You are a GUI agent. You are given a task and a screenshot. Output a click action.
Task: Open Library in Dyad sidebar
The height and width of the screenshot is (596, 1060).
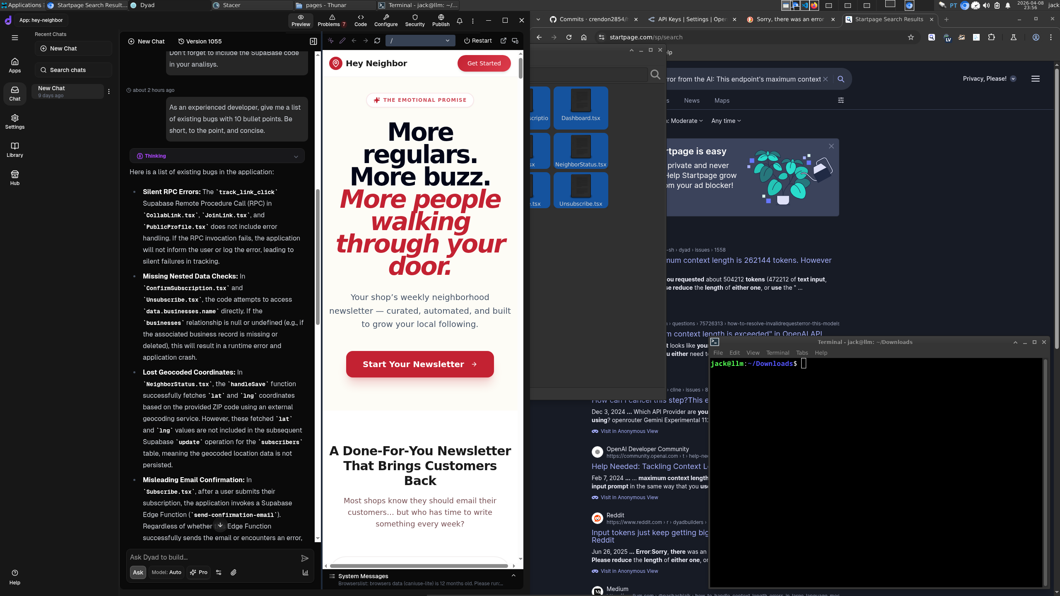click(x=15, y=150)
